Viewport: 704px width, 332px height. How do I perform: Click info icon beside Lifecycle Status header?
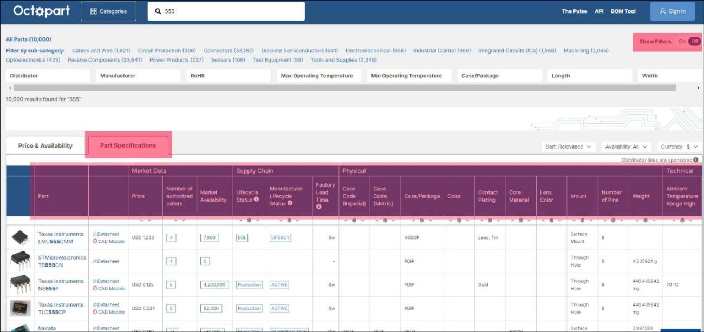click(x=256, y=200)
